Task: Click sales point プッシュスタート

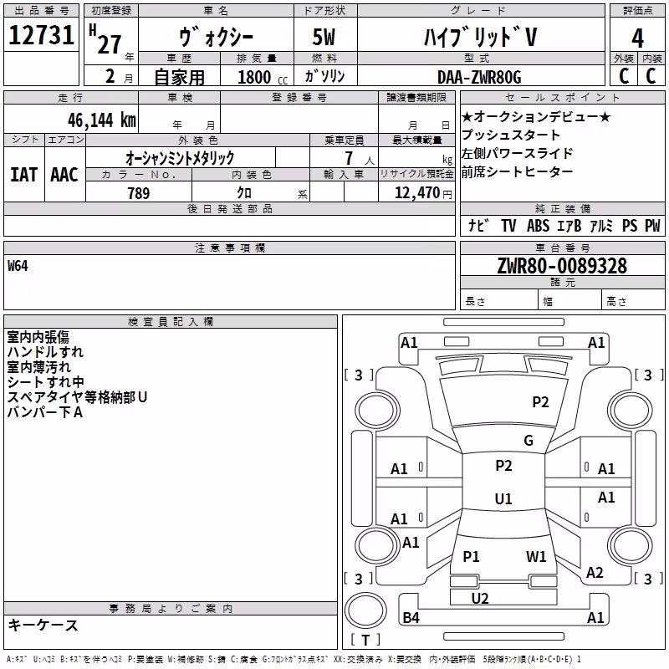Action: (x=511, y=135)
